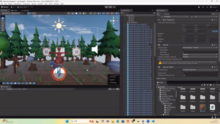Open the Global handle rotation dropdown
The height and width of the screenshot is (124, 220).
[x=15, y=13]
